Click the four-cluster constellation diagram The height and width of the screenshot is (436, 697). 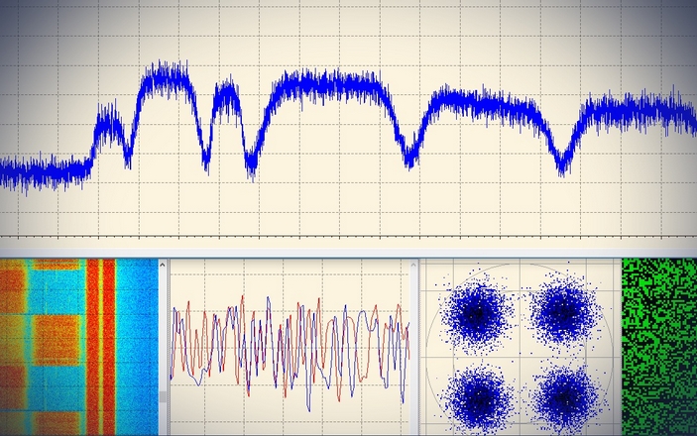(521, 347)
